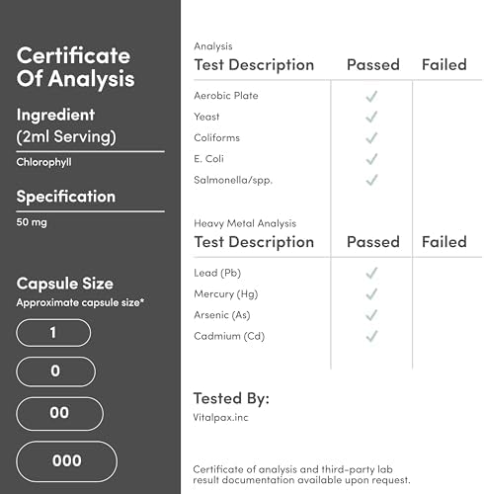Click the Mercury (Hg) passed checkmark
484x494 pixels.
371,294
